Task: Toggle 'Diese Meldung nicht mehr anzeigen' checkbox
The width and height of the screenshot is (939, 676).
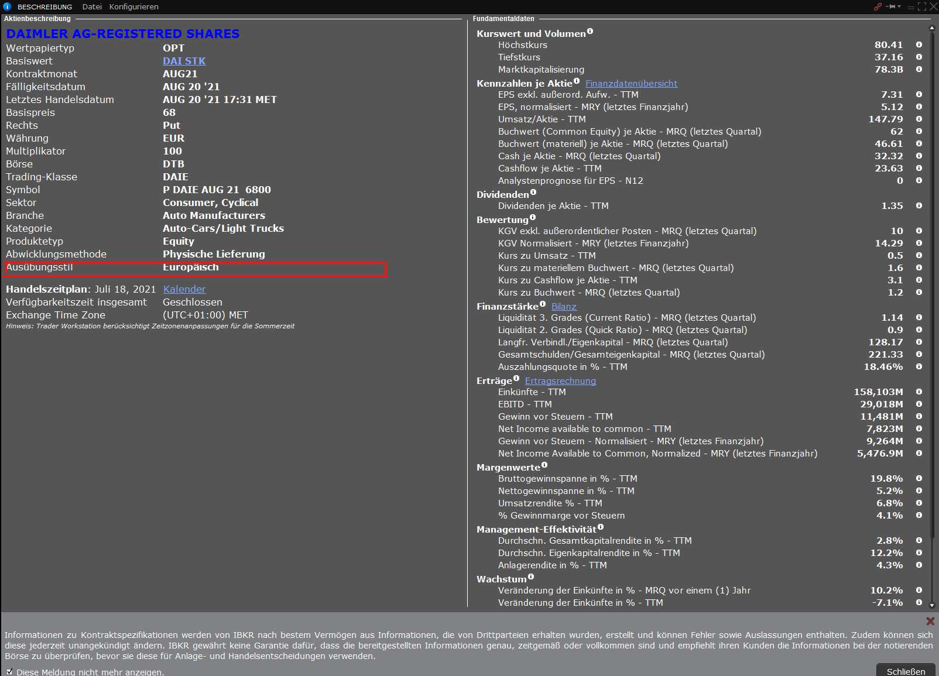Action: point(9,671)
